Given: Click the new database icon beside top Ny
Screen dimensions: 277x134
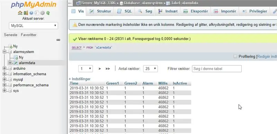Looking at the screenshot, I should pos(10,47).
